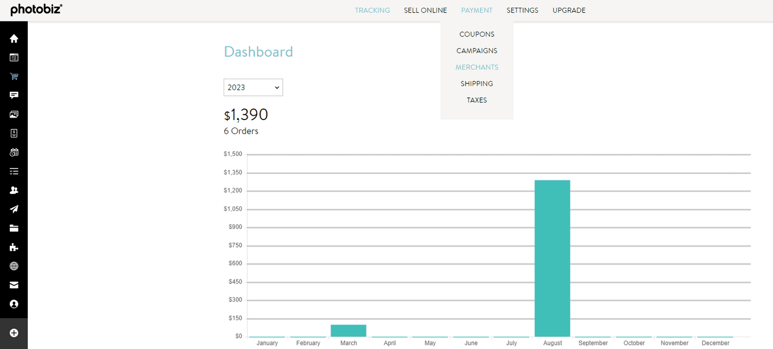Open the Sell Online top menu
773x349 pixels.
(425, 10)
